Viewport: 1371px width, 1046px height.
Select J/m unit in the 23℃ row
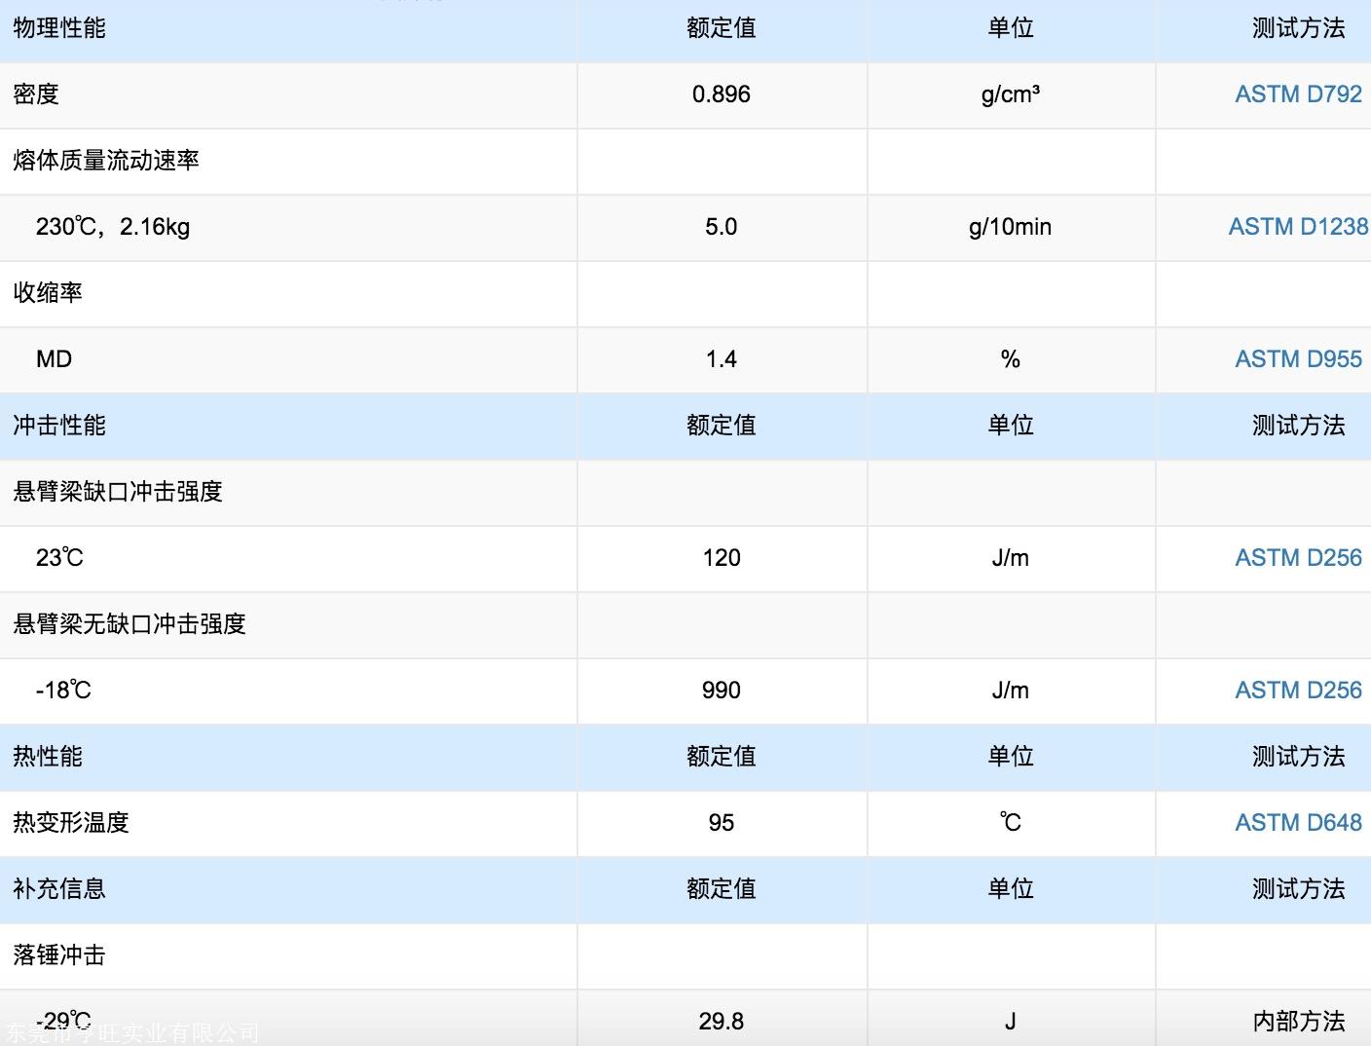pyautogui.click(x=1011, y=558)
